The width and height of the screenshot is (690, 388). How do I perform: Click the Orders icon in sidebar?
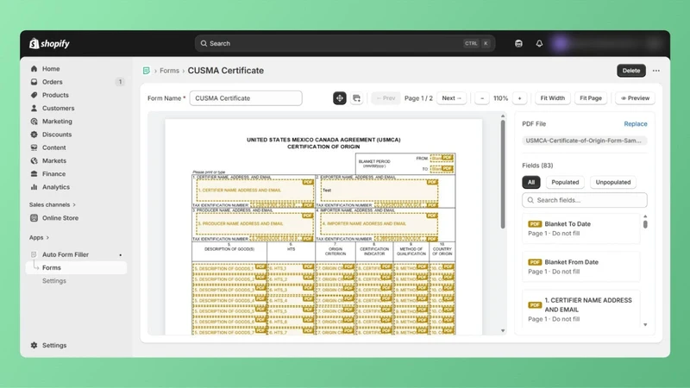pos(34,82)
